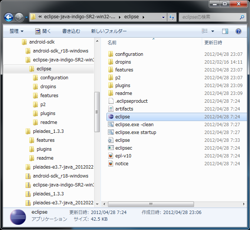This screenshot has height=230, width=250.
Task: Select the notice HTML file icon
Action: [111, 164]
